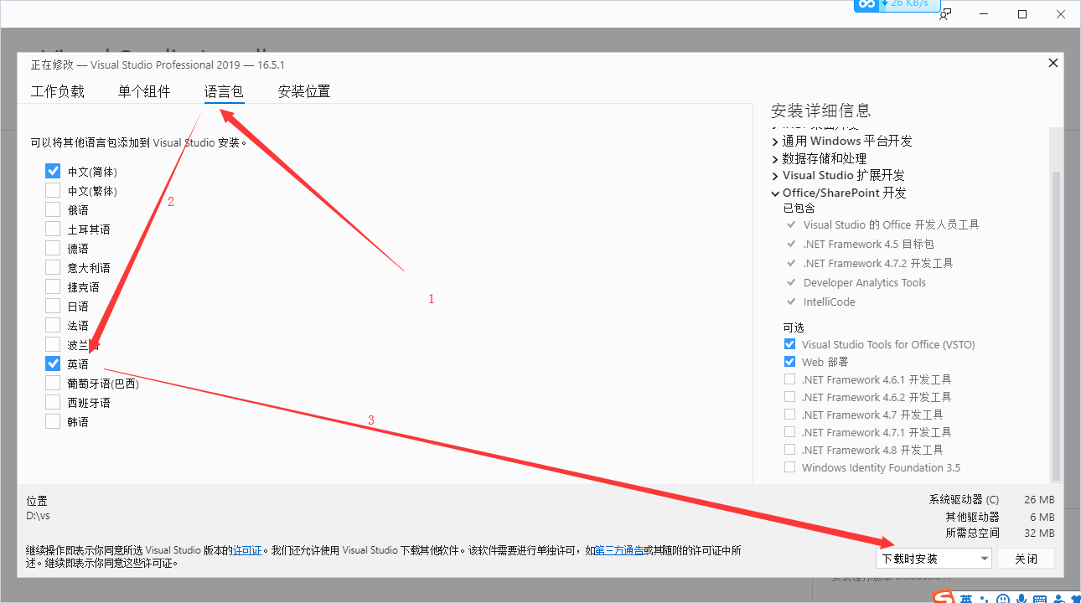Uncheck the 中文(繁体) language pack
The height and width of the screenshot is (603, 1081).
coord(52,189)
